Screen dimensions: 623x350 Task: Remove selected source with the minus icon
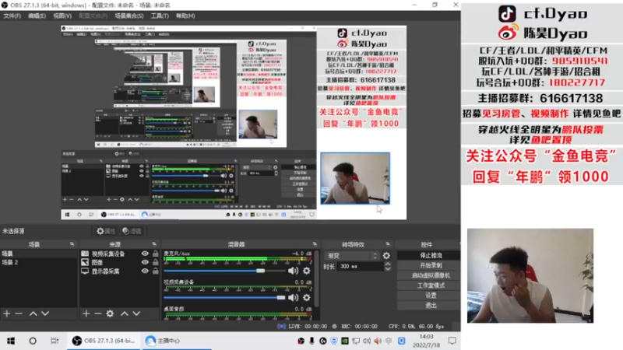tap(98, 313)
